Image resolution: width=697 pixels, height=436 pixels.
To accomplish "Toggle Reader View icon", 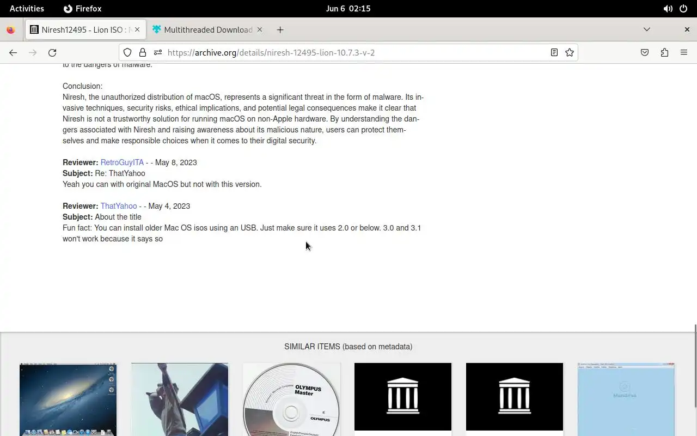I will click(554, 52).
